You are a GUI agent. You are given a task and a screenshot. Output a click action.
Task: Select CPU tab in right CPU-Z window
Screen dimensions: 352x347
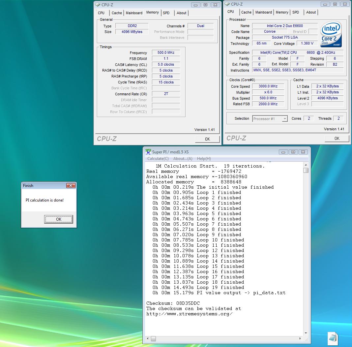click(231, 12)
